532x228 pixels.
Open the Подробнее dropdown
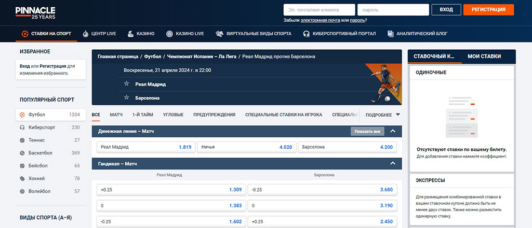coord(383,115)
